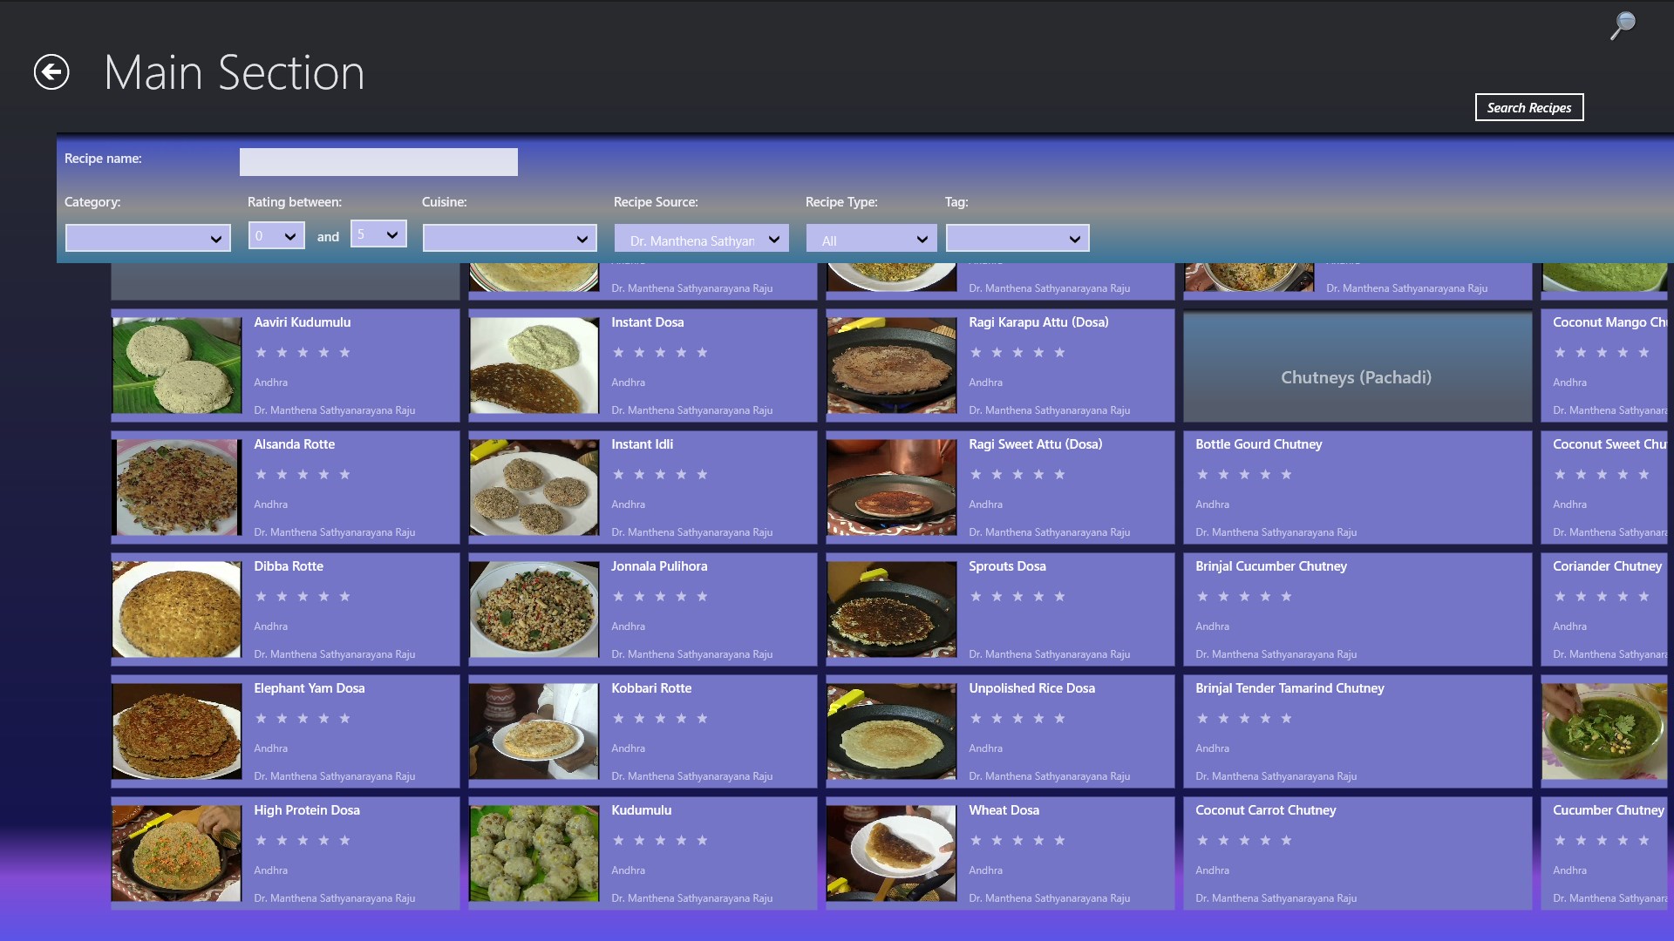Image resolution: width=1674 pixels, height=941 pixels.
Task: Open the maximum rating dropdown showing 5
Action: [x=378, y=234]
